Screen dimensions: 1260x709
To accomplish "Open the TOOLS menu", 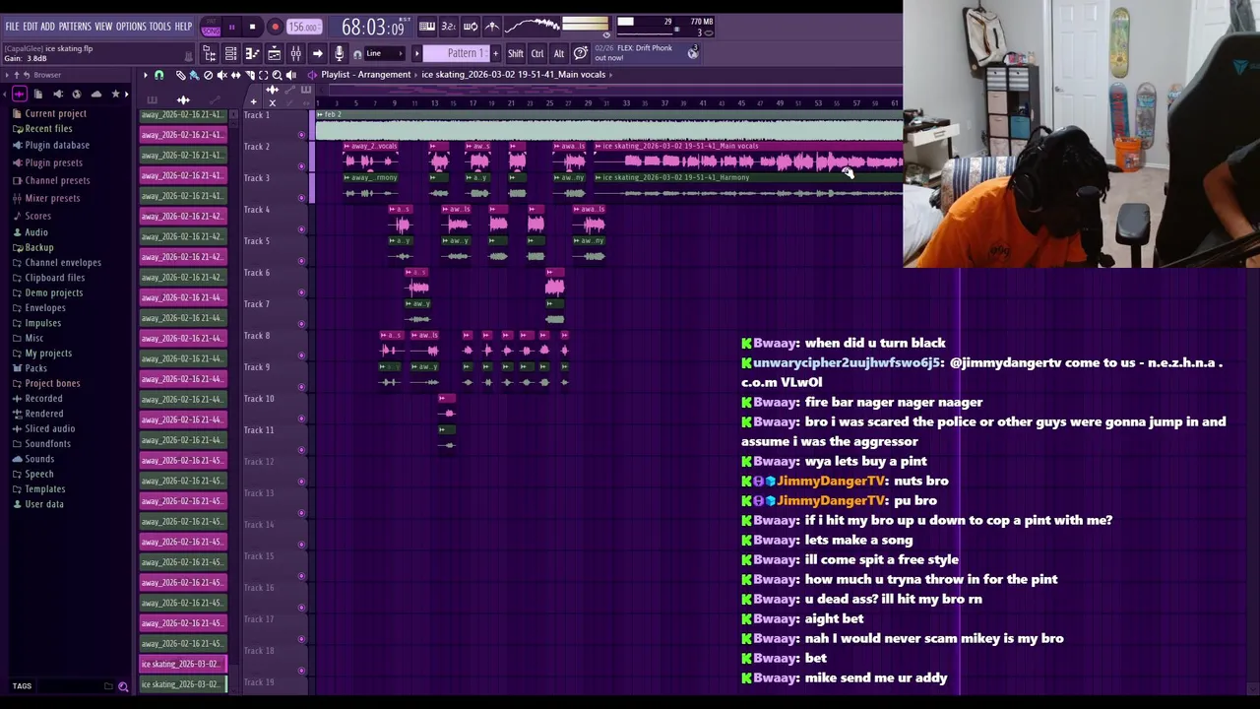I will coord(159,27).
